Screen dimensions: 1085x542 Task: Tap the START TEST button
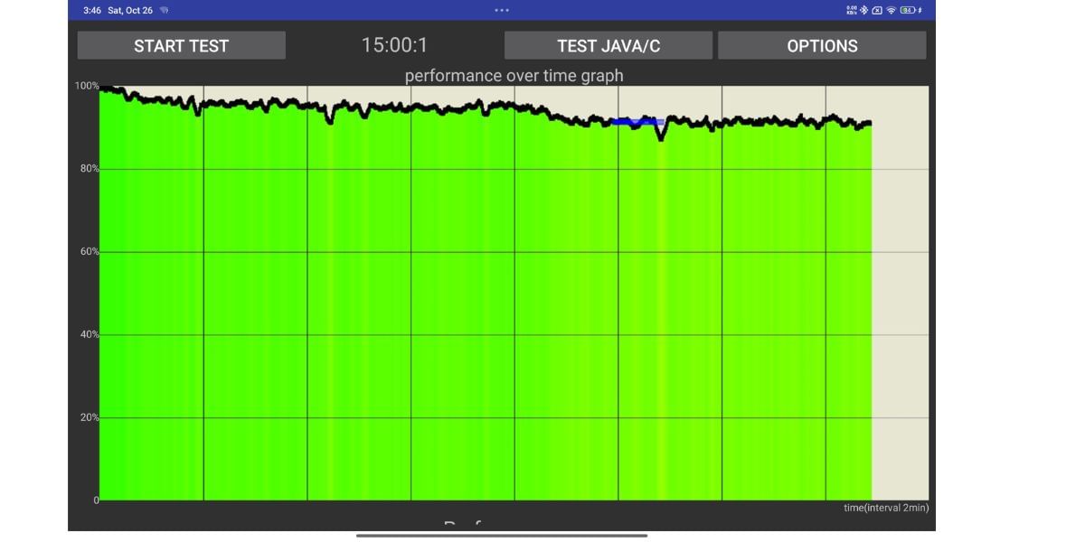[181, 46]
